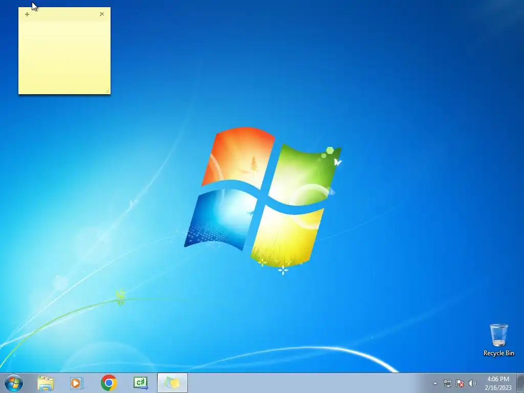524x393 pixels.
Task: Open the C# application taskbar icon
Action: (x=140, y=383)
